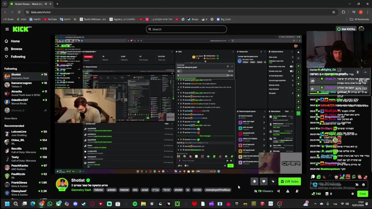372x209 pixels.
Task: Open recommended channel FrankDimes
Action: (x=26, y=184)
